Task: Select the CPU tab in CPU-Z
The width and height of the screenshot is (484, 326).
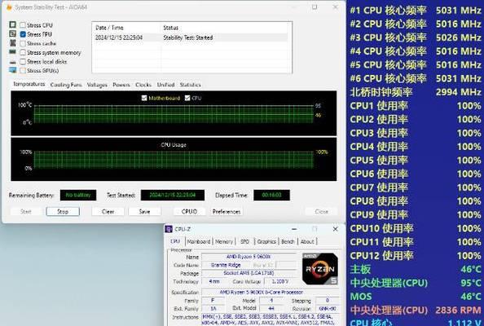Action: pos(175,241)
